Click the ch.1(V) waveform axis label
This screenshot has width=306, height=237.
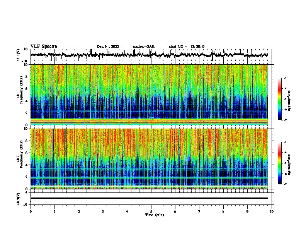pos(19,55)
